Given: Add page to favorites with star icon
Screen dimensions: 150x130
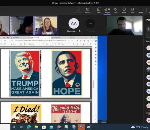Looking at the screenshot, I should [72, 41].
